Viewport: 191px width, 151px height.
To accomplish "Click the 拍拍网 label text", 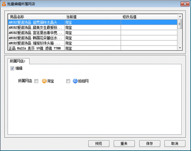I will 83,81.
